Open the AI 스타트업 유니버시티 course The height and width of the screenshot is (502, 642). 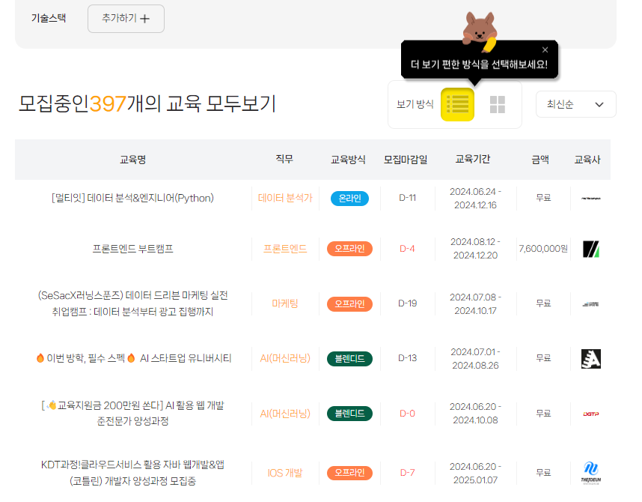click(x=133, y=358)
